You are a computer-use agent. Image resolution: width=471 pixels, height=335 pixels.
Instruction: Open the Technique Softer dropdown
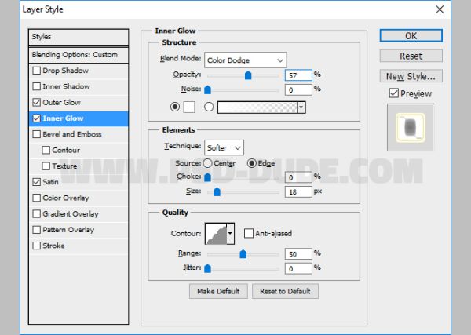[x=224, y=147]
